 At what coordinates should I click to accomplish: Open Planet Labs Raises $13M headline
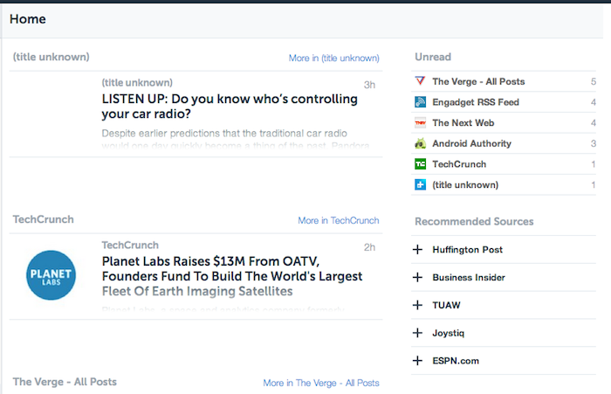[x=231, y=275]
